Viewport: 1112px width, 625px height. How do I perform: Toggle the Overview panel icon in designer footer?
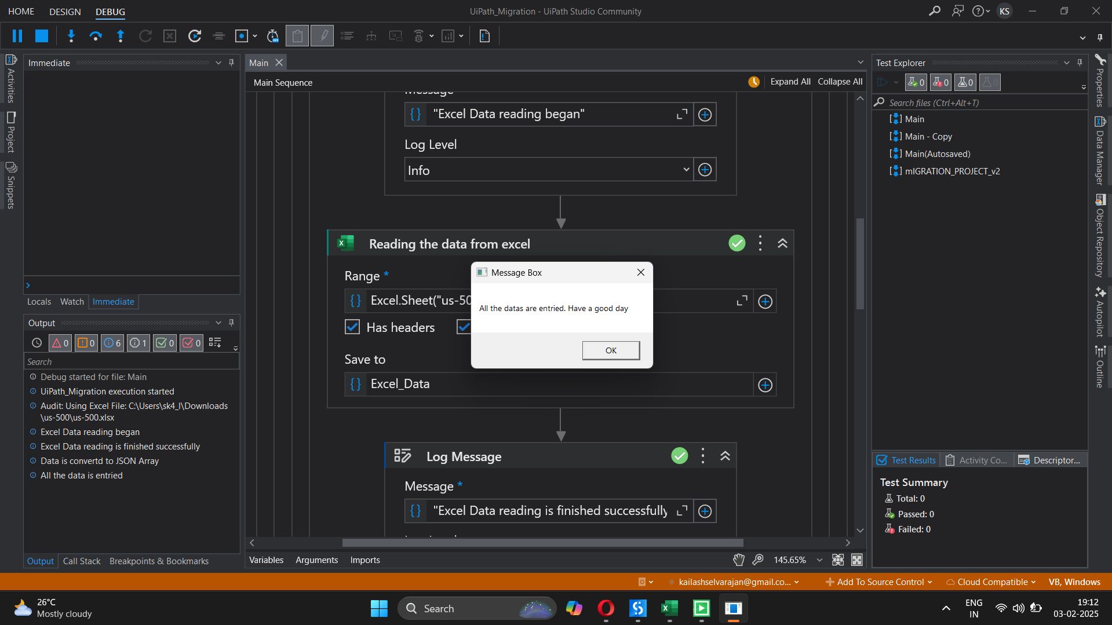[856, 560]
